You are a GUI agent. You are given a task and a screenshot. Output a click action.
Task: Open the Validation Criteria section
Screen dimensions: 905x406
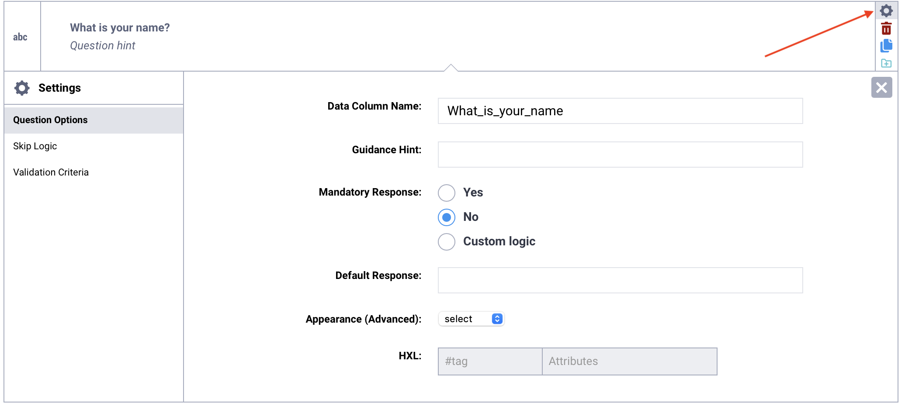point(51,172)
